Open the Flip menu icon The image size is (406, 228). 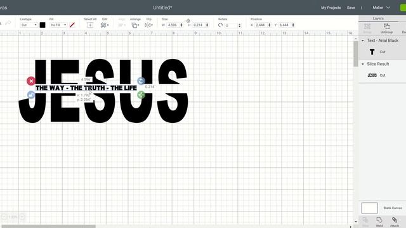[148, 25]
